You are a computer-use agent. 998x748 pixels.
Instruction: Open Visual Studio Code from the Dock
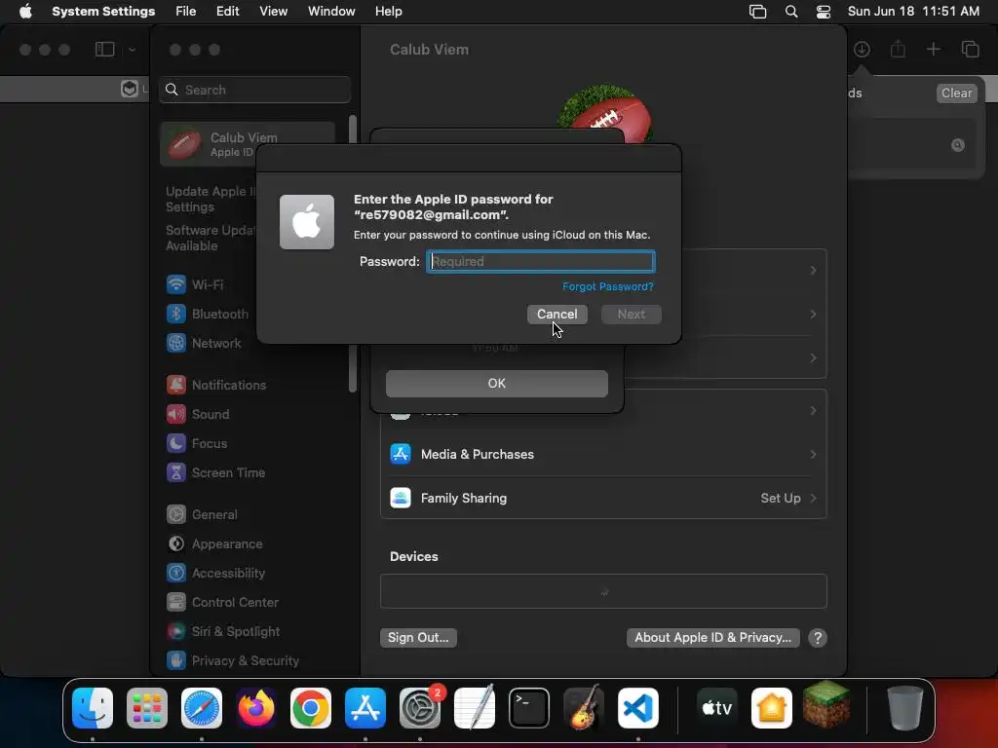(638, 707)
